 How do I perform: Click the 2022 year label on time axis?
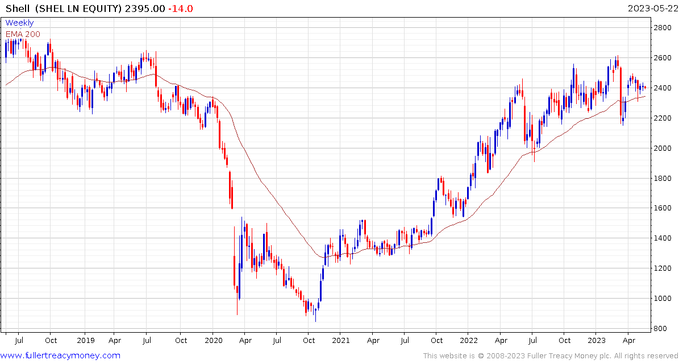click(x=468, y=341)
